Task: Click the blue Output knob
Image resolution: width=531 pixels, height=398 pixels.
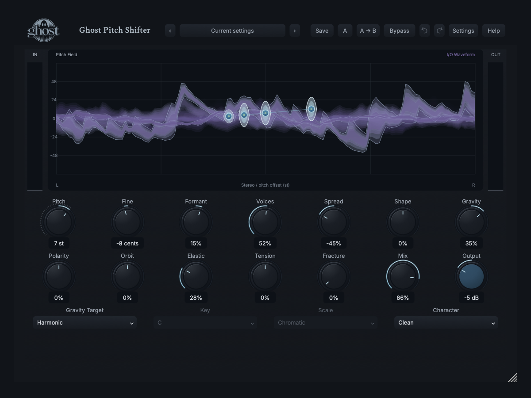Action: click(x=471, y=276)
